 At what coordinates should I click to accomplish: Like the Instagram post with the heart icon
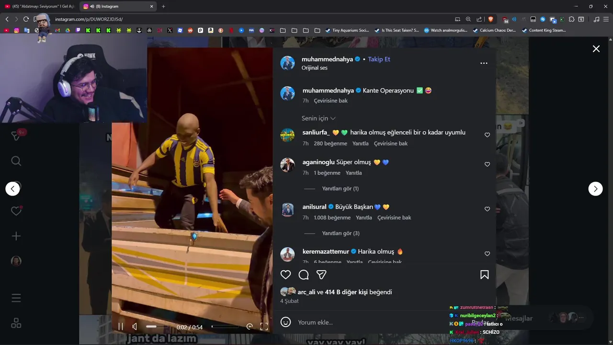286,275
